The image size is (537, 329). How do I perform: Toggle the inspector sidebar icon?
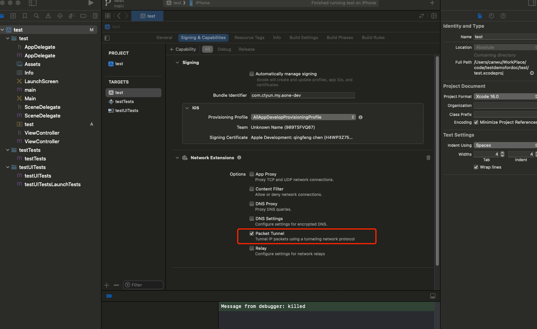point(532,3)
